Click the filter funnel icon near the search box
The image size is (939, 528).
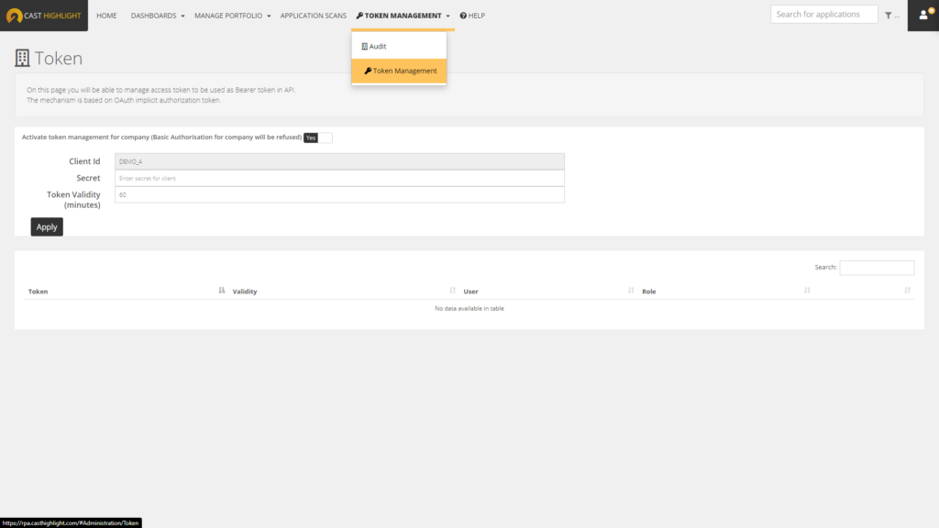tap(889, 16)
